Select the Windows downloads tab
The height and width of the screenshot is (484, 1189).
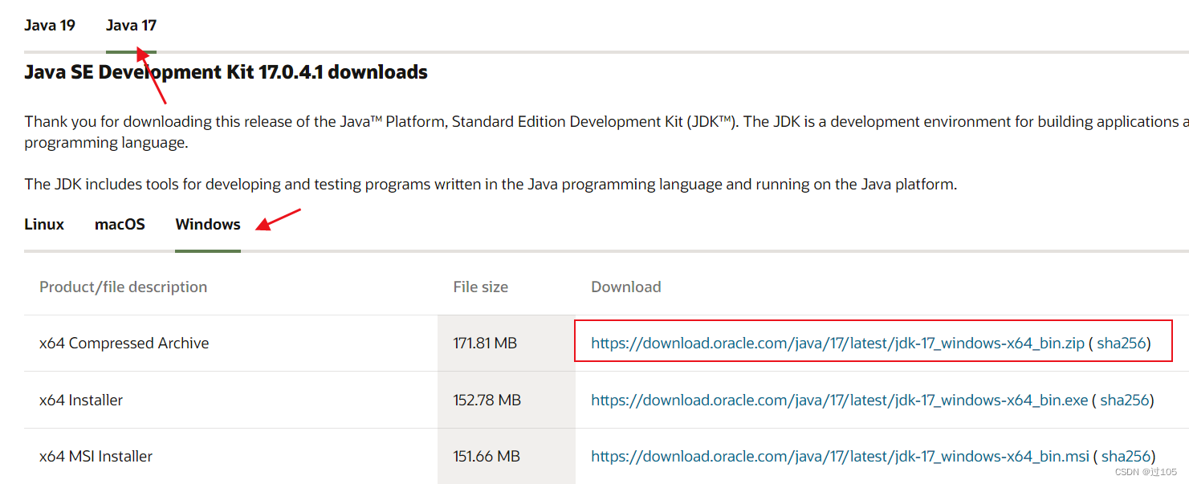tap(207, 224)
